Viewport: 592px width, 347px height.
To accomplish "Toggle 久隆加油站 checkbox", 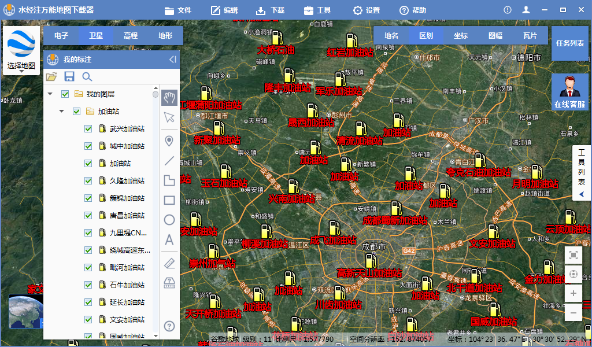I will pyautogui.click(x=88, y=181).
